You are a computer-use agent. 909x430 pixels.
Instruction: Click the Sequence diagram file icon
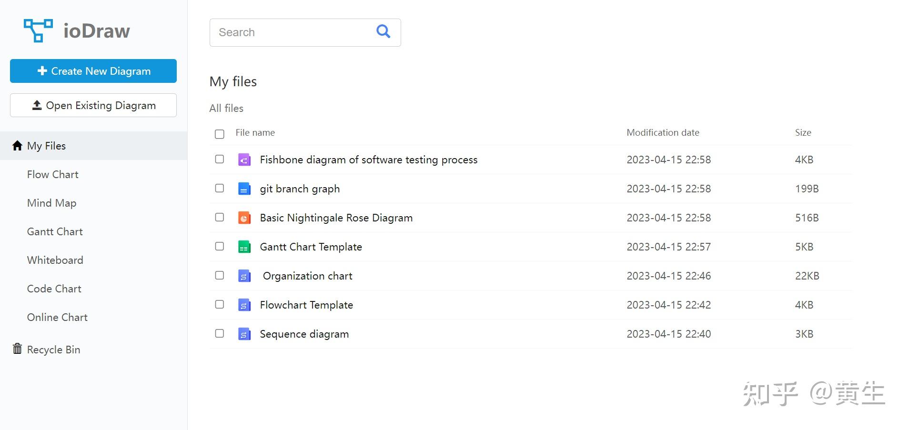[x=244, y=334]
